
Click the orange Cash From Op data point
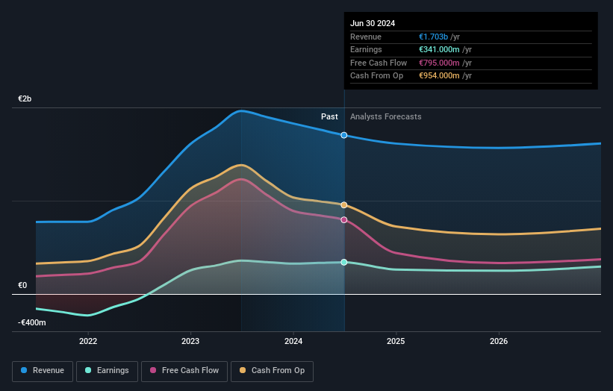[x=344, y=205]
